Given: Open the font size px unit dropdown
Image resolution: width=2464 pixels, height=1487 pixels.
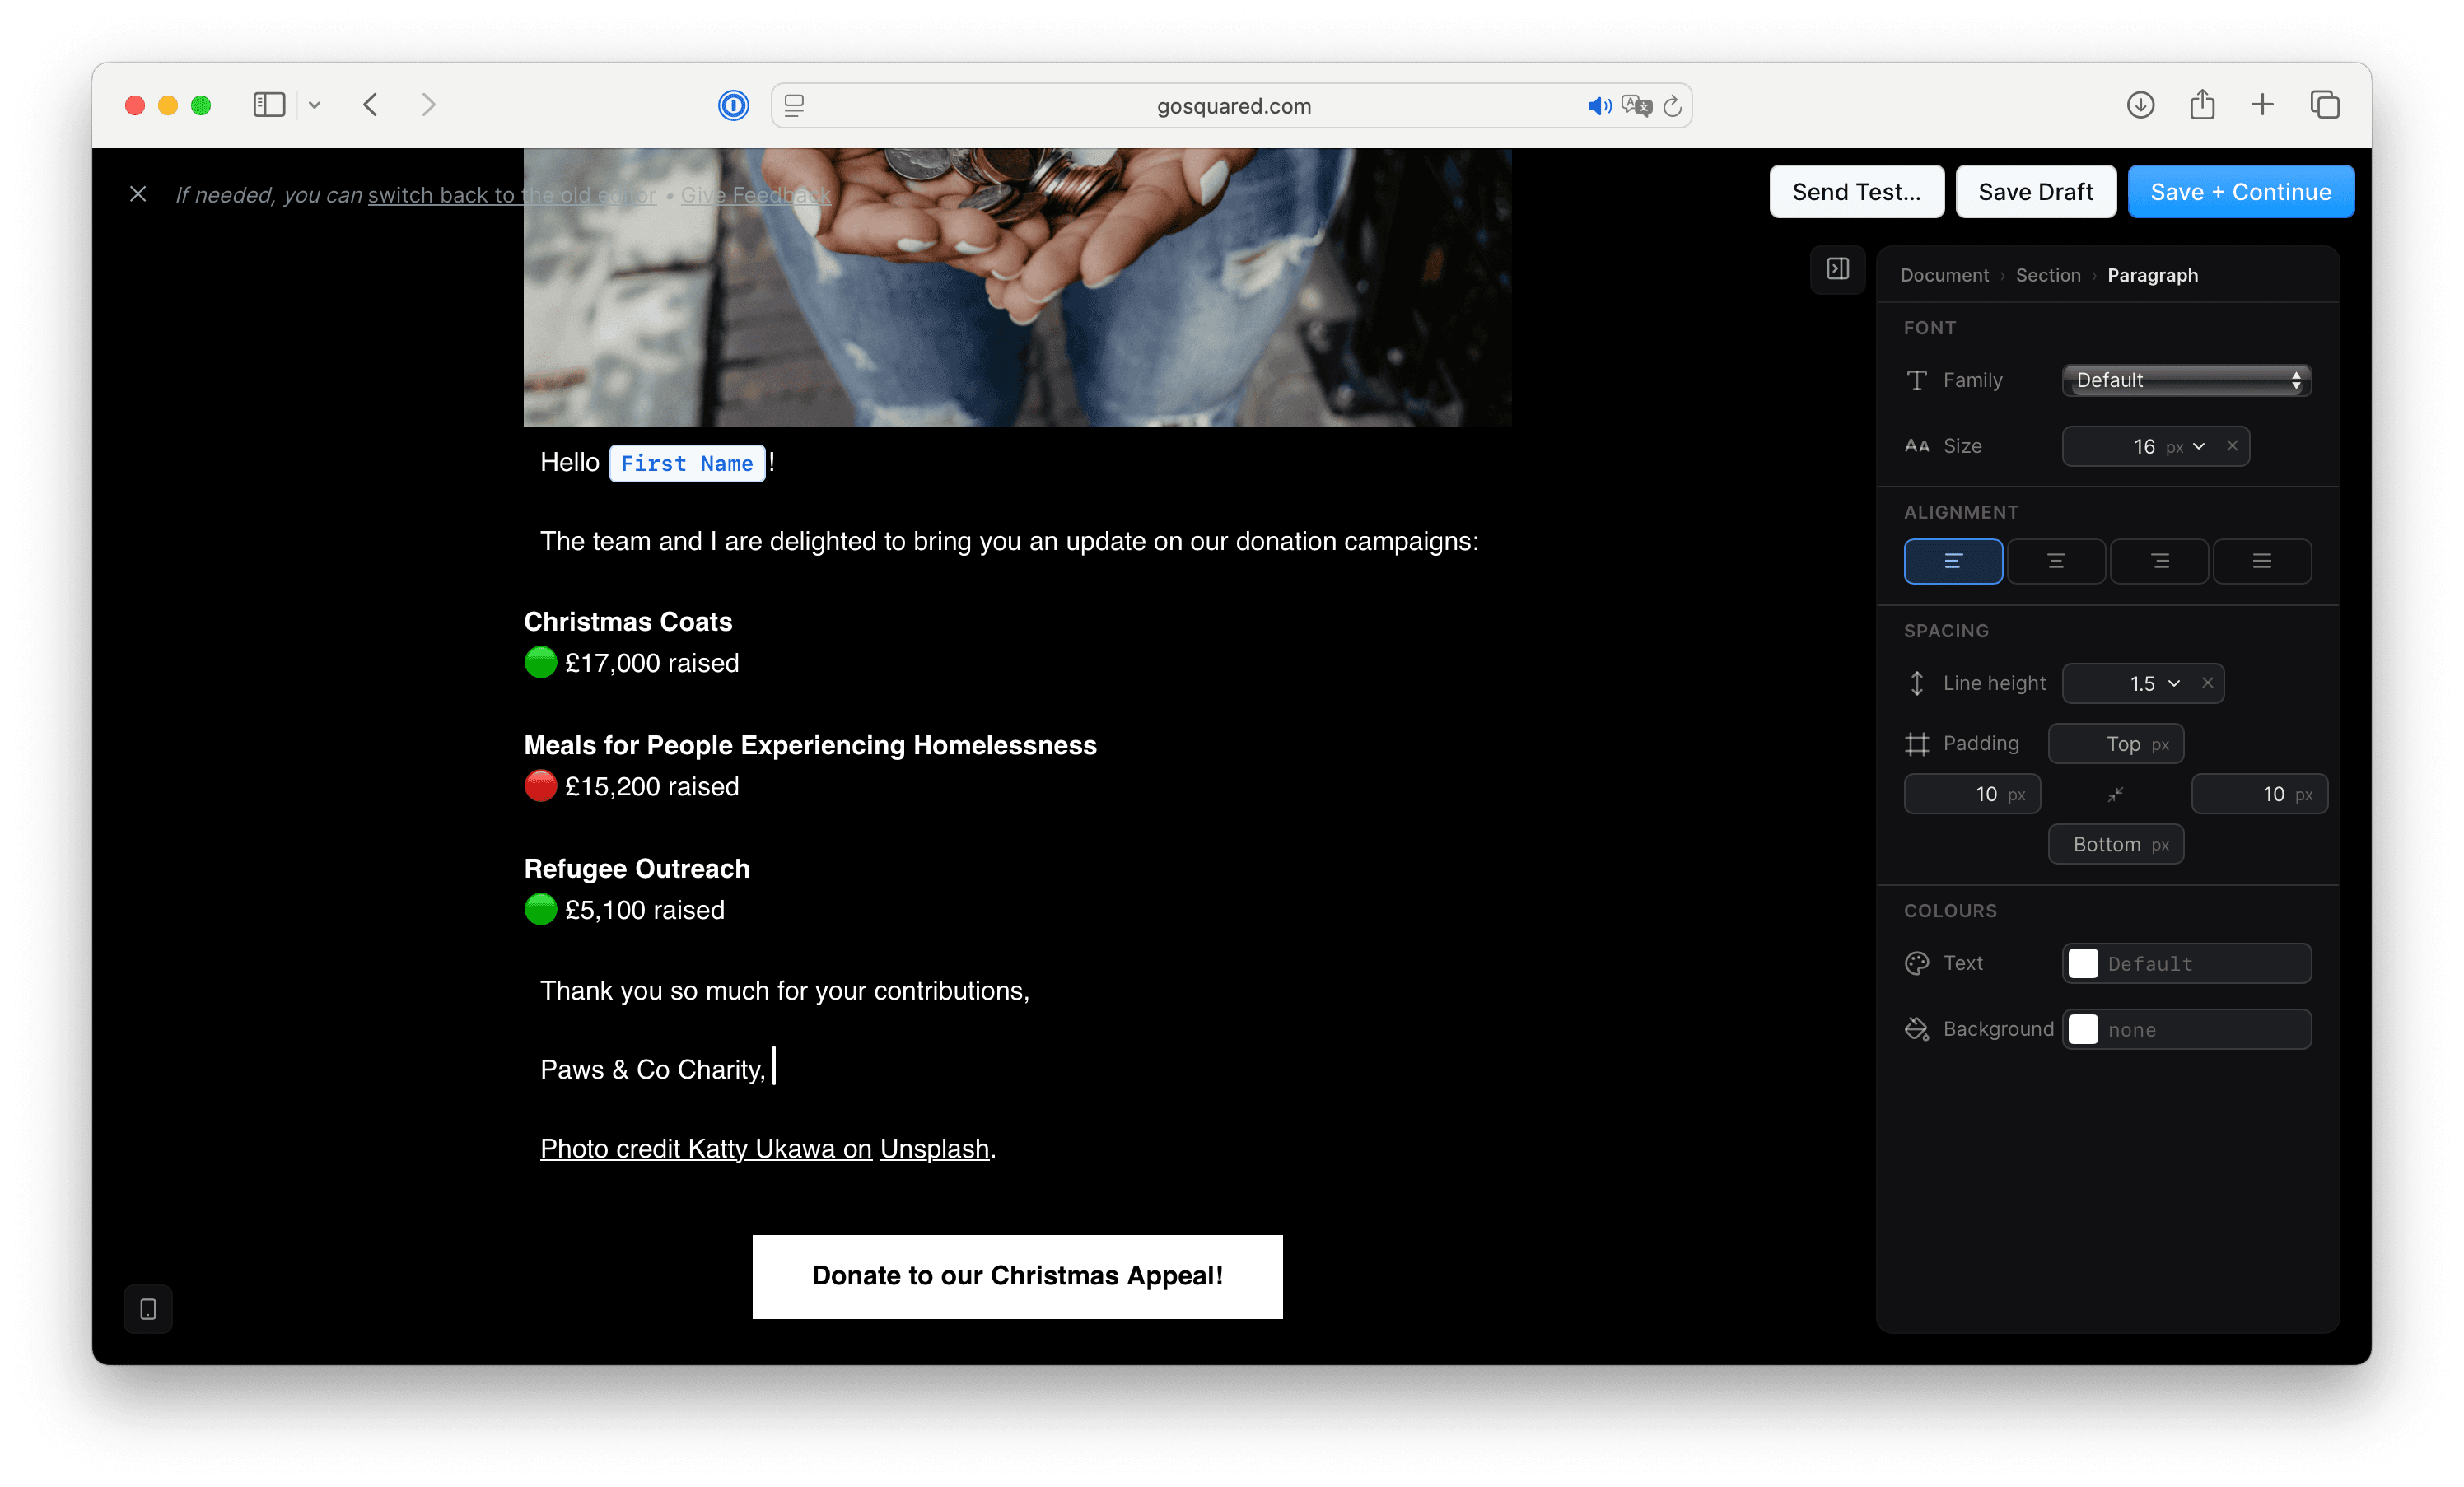Looking at the screenshot, I should coord(2185,446).
